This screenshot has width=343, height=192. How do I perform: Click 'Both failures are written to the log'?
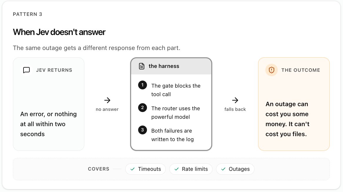tap(173, 135)
